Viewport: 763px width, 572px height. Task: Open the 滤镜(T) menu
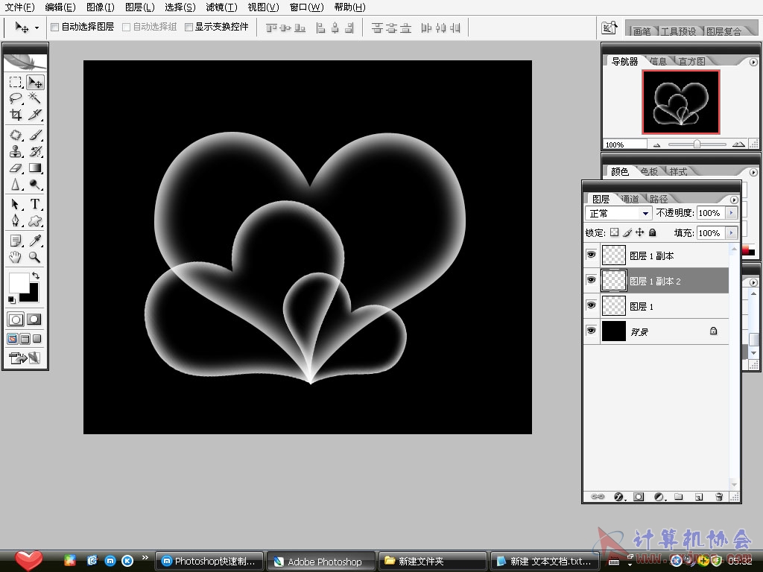pyautogui.click(x=221, y=7)
